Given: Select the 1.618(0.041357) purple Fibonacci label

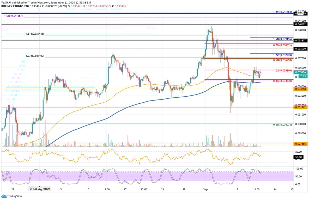Looking at the screenshot, I should pyautogui.click(x=14, y=16).
